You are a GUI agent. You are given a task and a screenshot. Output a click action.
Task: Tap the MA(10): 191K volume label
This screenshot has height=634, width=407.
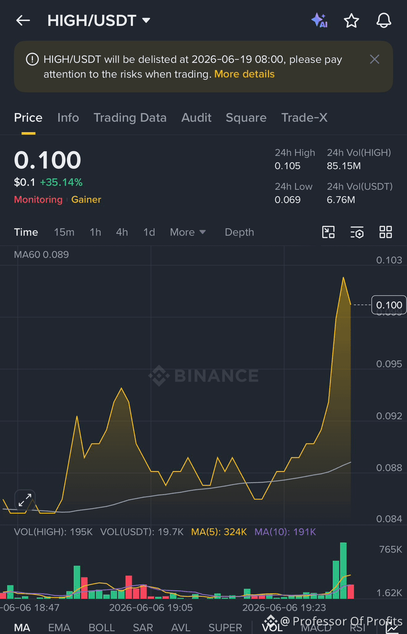[x=285, y=532]
